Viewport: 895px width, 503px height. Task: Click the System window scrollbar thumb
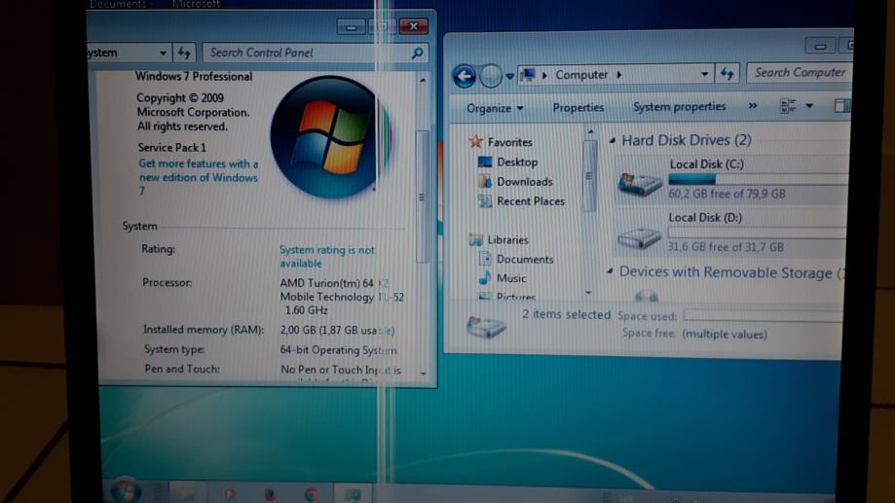[x=422, y=197]
